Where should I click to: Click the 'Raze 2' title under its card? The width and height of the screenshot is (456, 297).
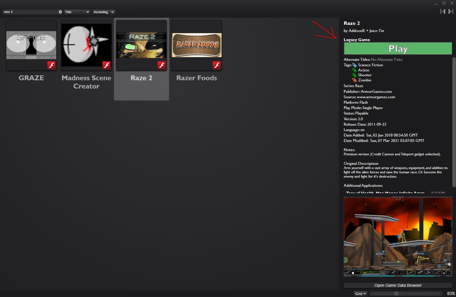click(141, 78)
